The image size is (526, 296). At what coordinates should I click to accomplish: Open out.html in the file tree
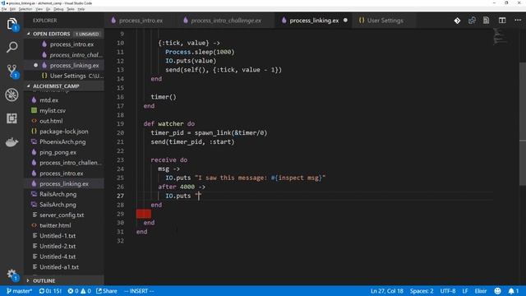64,121
